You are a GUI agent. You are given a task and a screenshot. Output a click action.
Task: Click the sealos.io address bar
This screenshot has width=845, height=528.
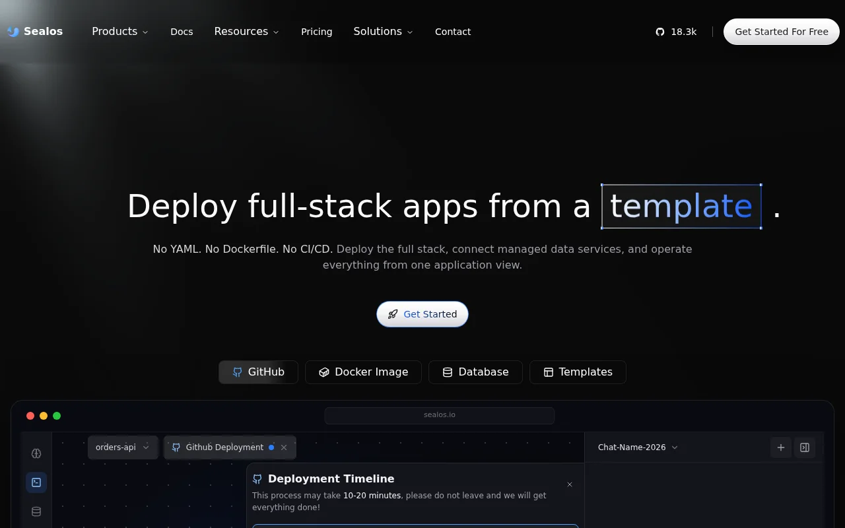tap(440, 415)
